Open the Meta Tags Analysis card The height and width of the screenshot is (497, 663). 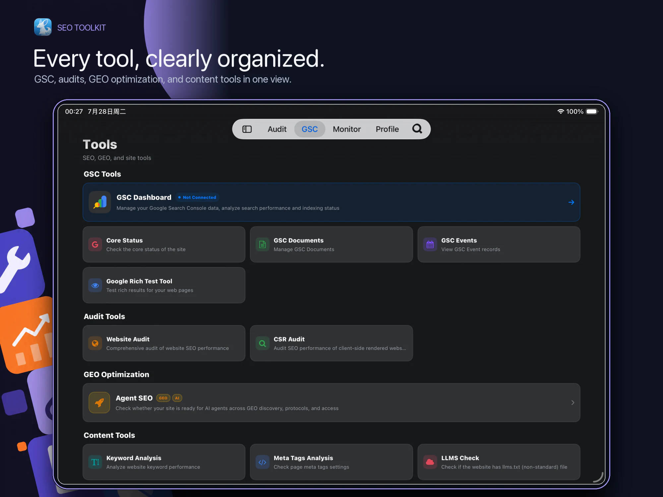coord(331,462)
